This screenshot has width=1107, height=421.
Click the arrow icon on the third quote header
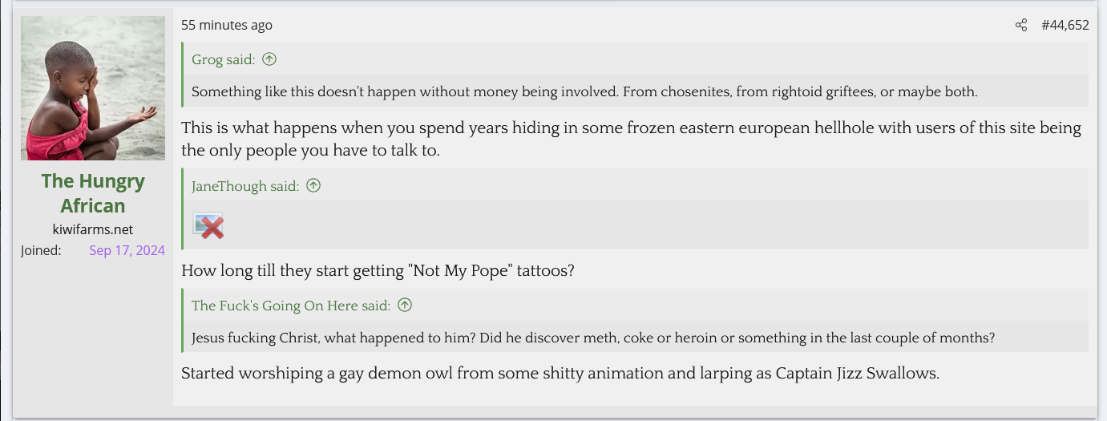[405, 306]
